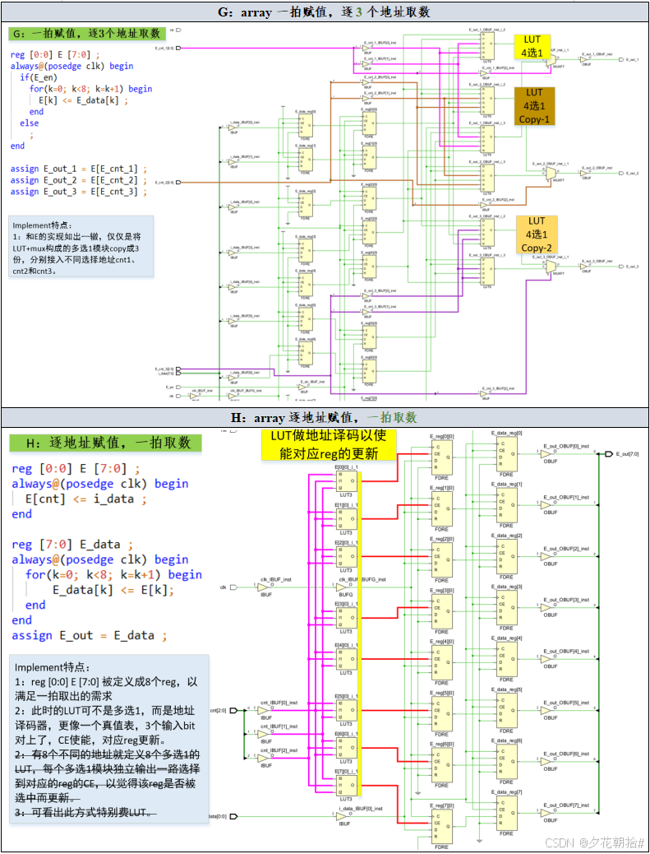Click the green 'G：一拍赋值，逐3个地址取数' heading

tap(87, 33)
